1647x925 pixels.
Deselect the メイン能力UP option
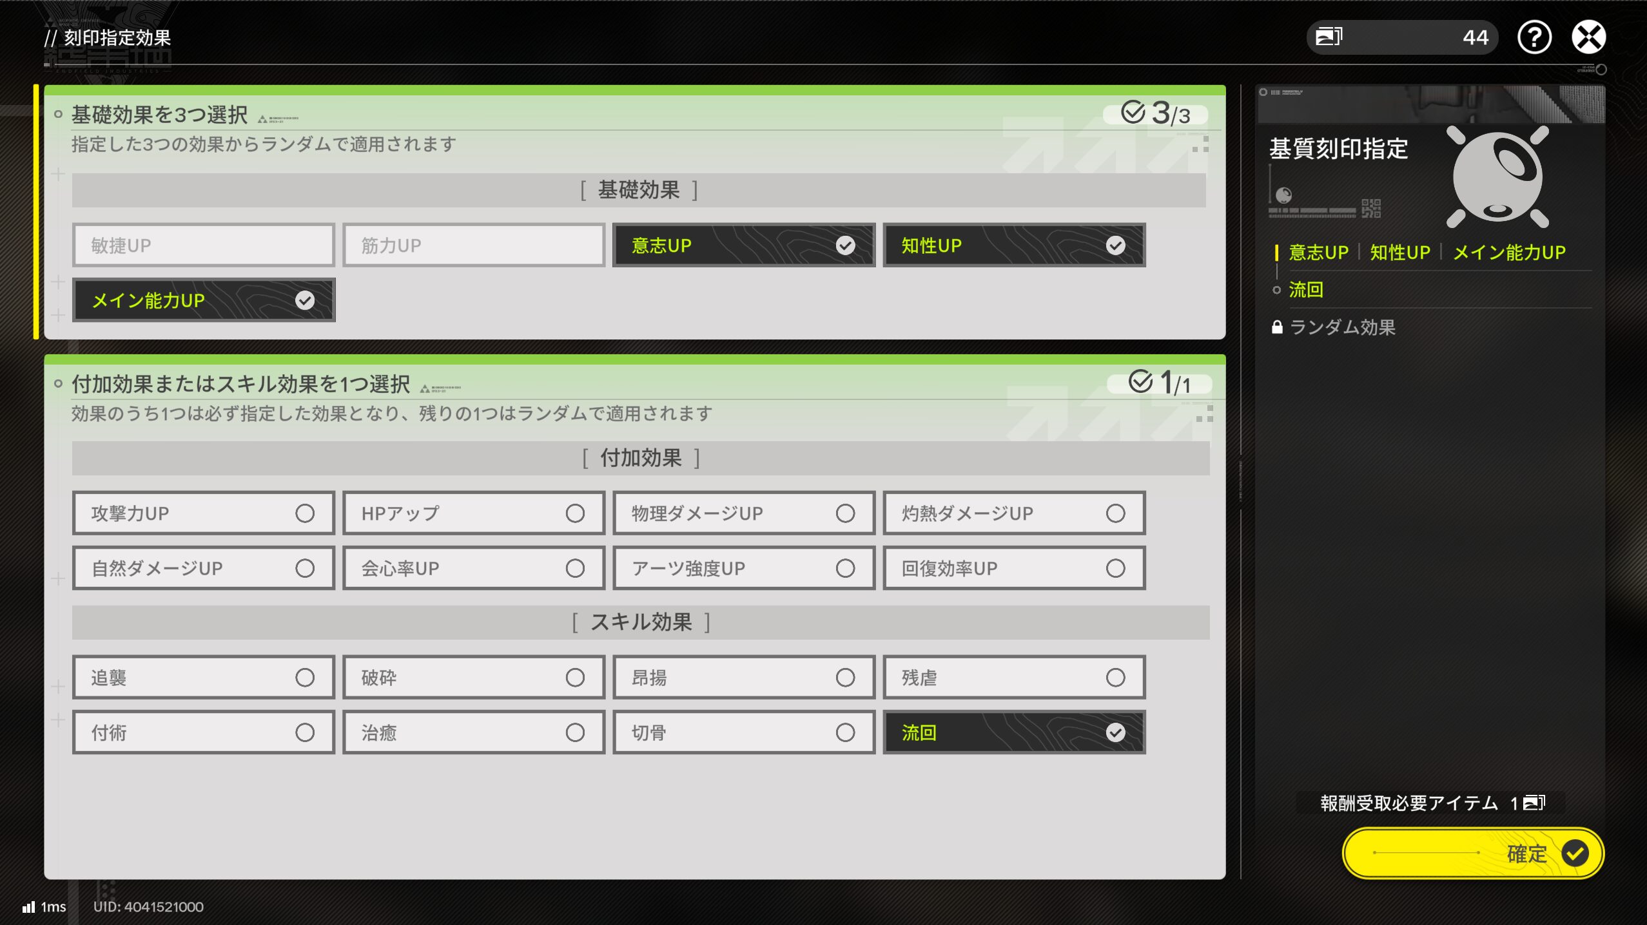[204, 300]
